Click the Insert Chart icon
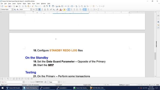 59,6
